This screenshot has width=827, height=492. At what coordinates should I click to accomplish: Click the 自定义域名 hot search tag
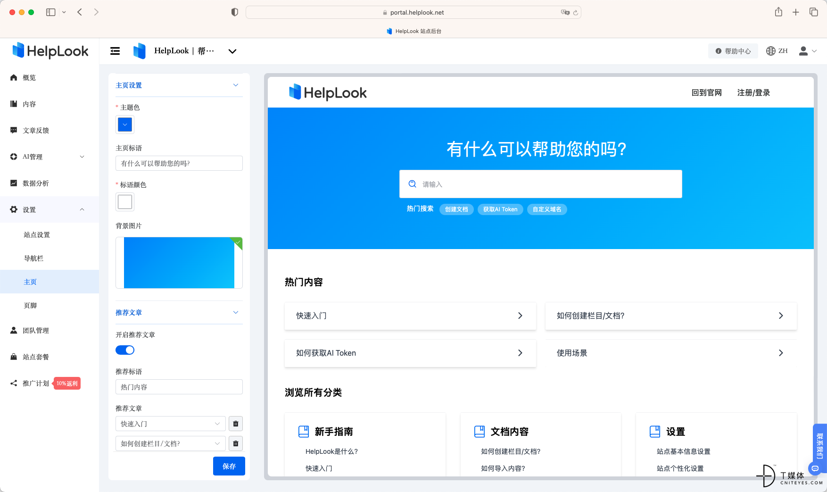click(547, 209)
